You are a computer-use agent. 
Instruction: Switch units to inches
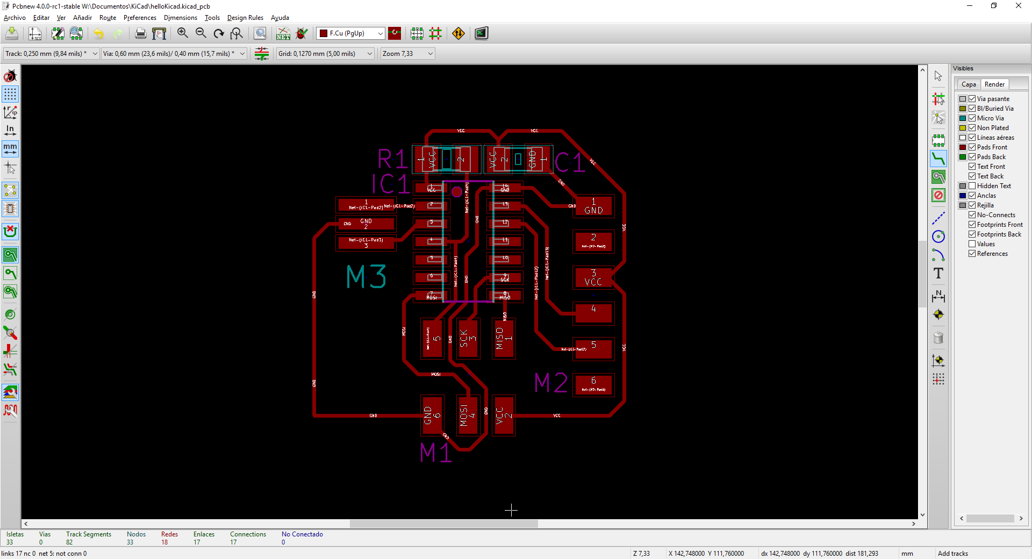10,130
